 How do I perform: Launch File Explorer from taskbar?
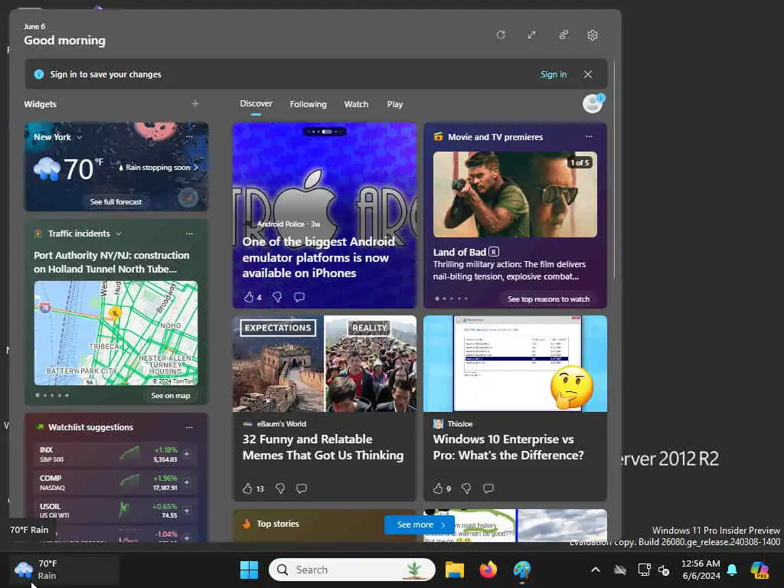[455, 570]
